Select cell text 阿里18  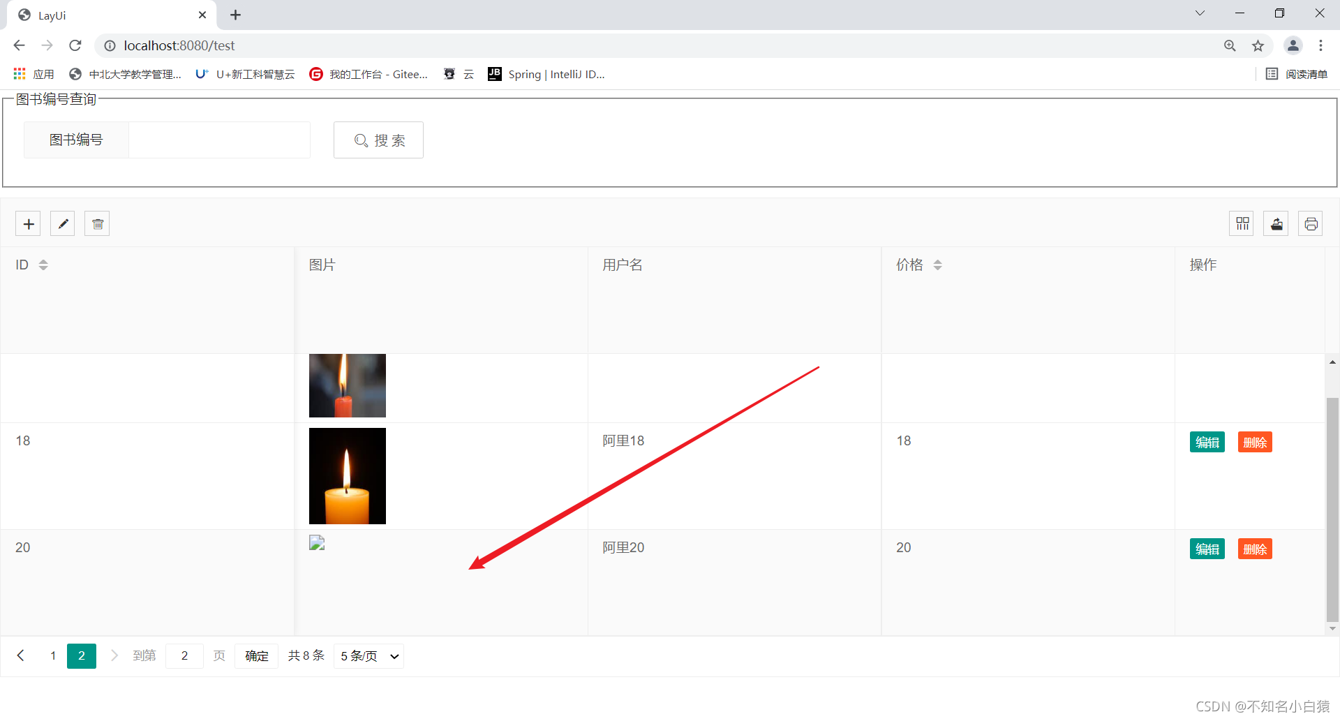[x=623, y=440]
